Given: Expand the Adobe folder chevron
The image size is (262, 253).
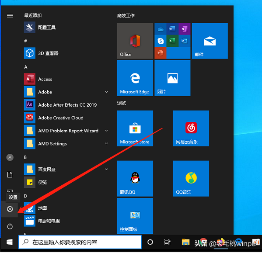Looking at the screenshot, I should [x=106, y=92].
